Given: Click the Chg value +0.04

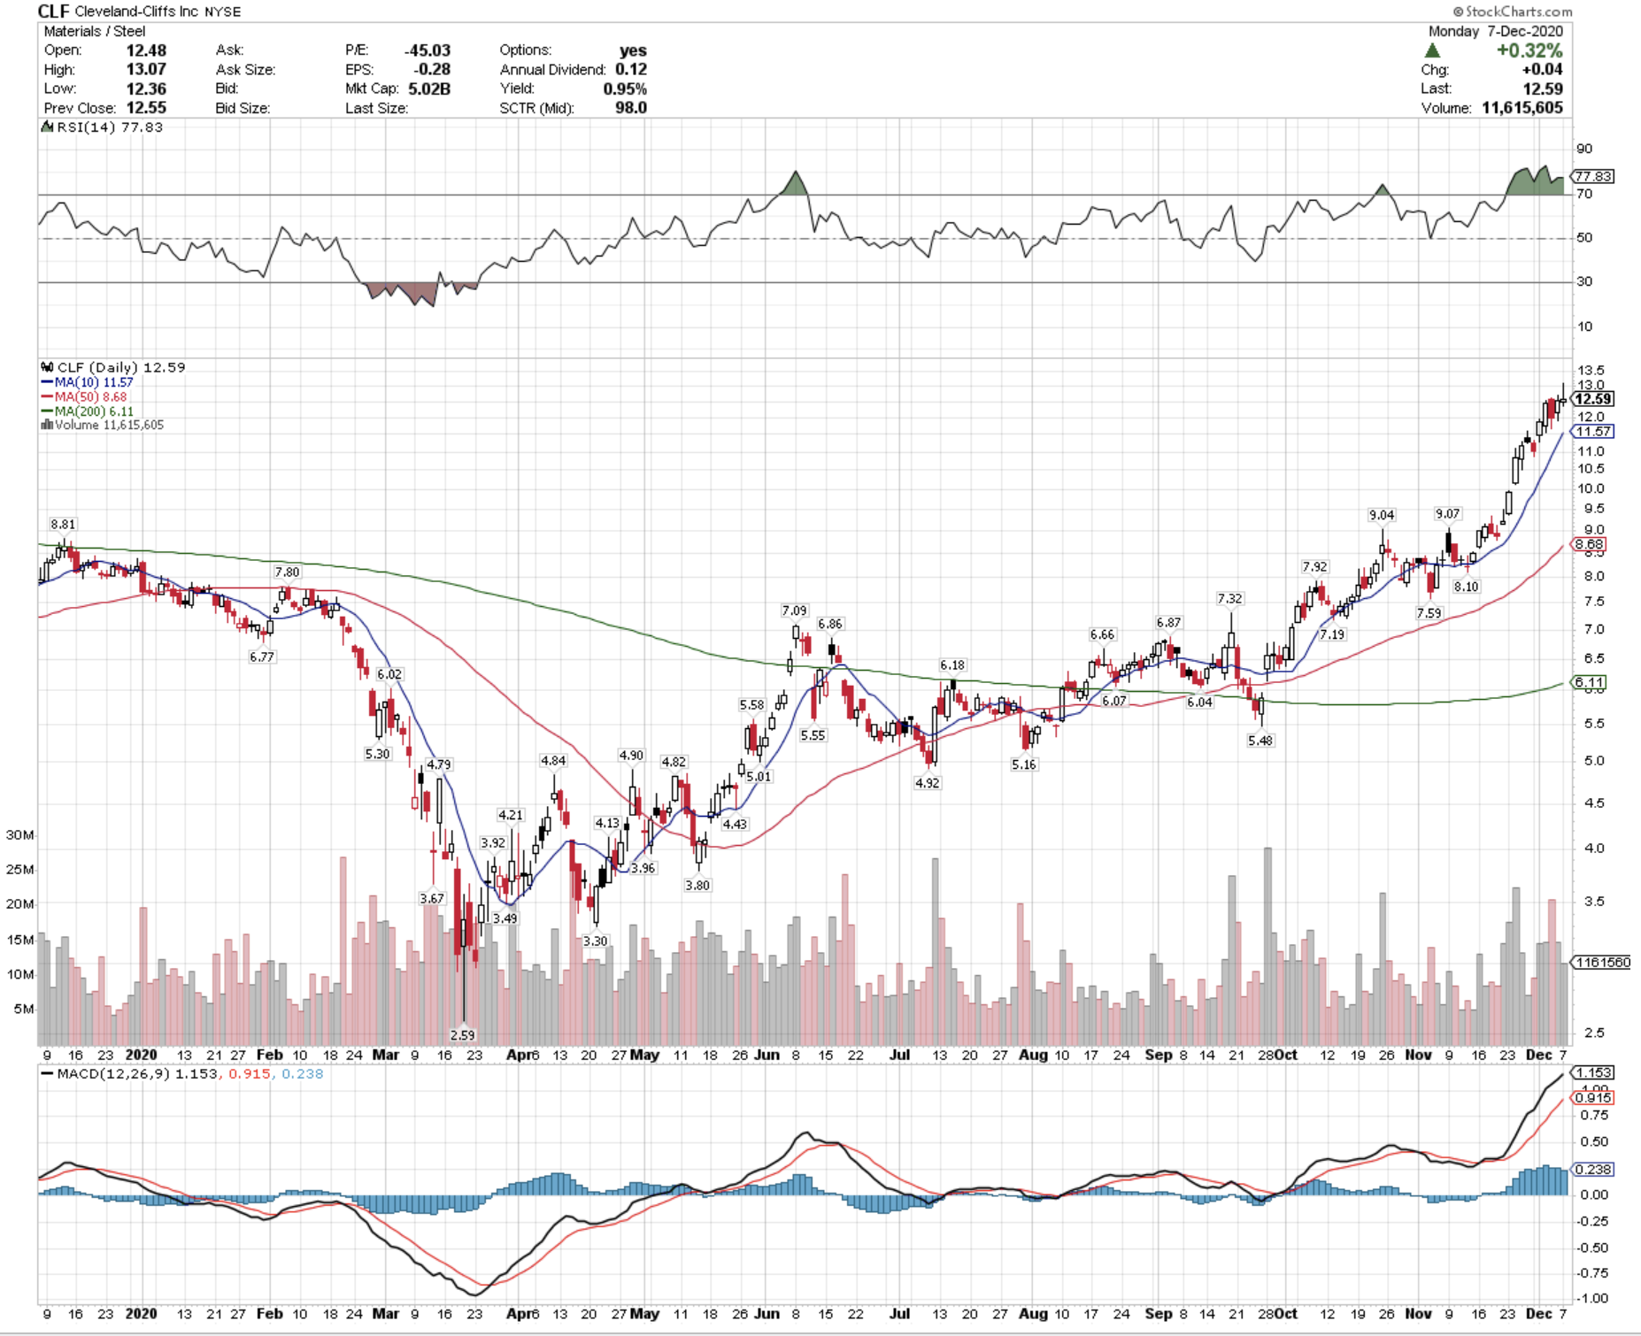Looking at the screenshot, I should 1542,69.
